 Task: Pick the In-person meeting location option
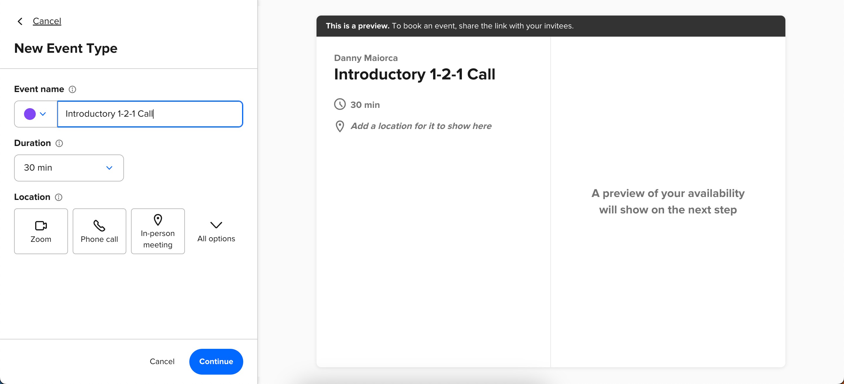[x=158, y=231]
